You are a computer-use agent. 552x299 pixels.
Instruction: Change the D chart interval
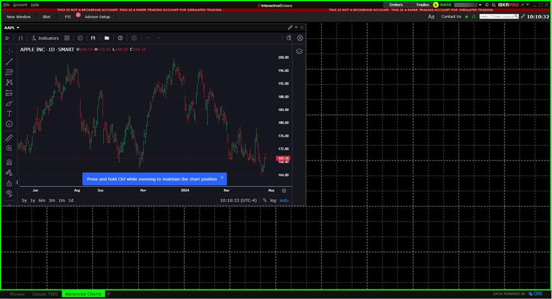7,38
